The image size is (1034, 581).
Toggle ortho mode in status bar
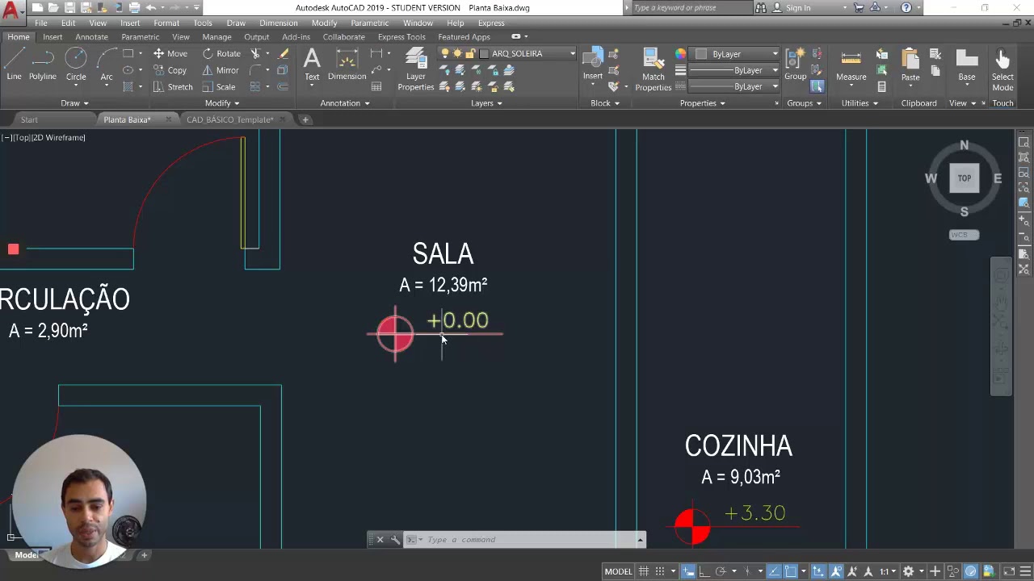[704, 571]
